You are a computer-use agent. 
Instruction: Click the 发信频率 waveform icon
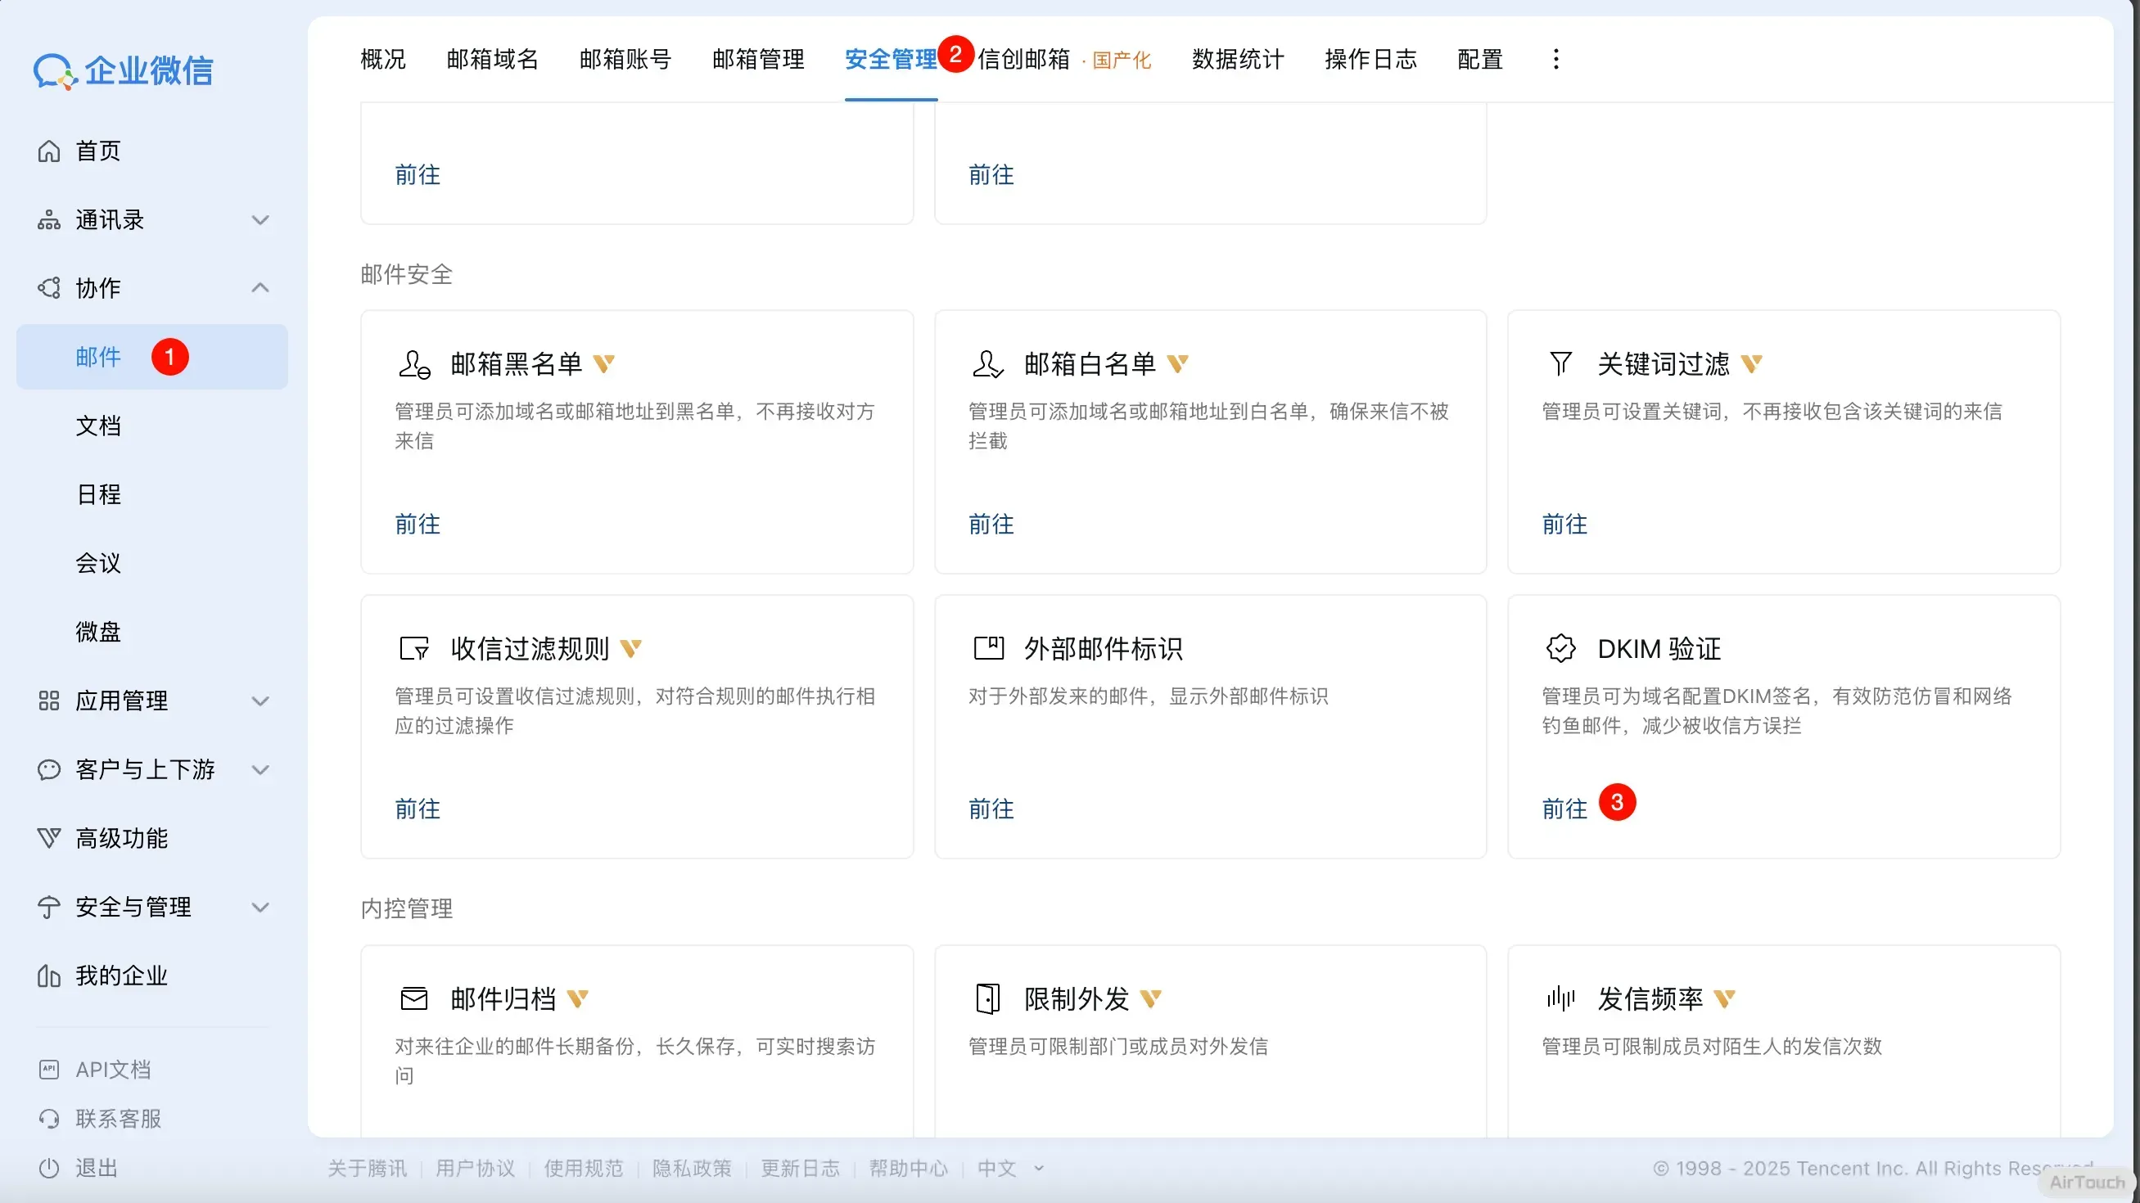pyautogui.click(x=1560, y=998)
